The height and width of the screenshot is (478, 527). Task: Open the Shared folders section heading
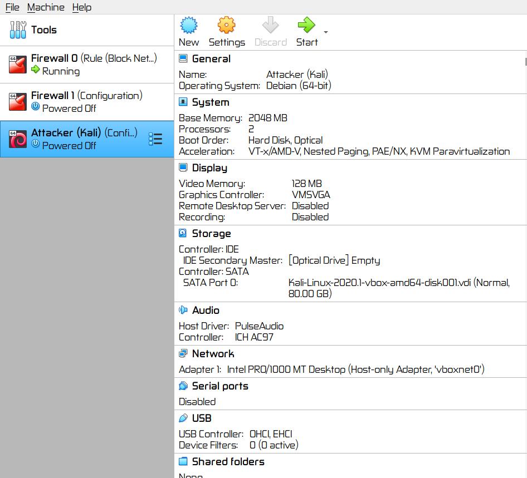click(228, 462)
